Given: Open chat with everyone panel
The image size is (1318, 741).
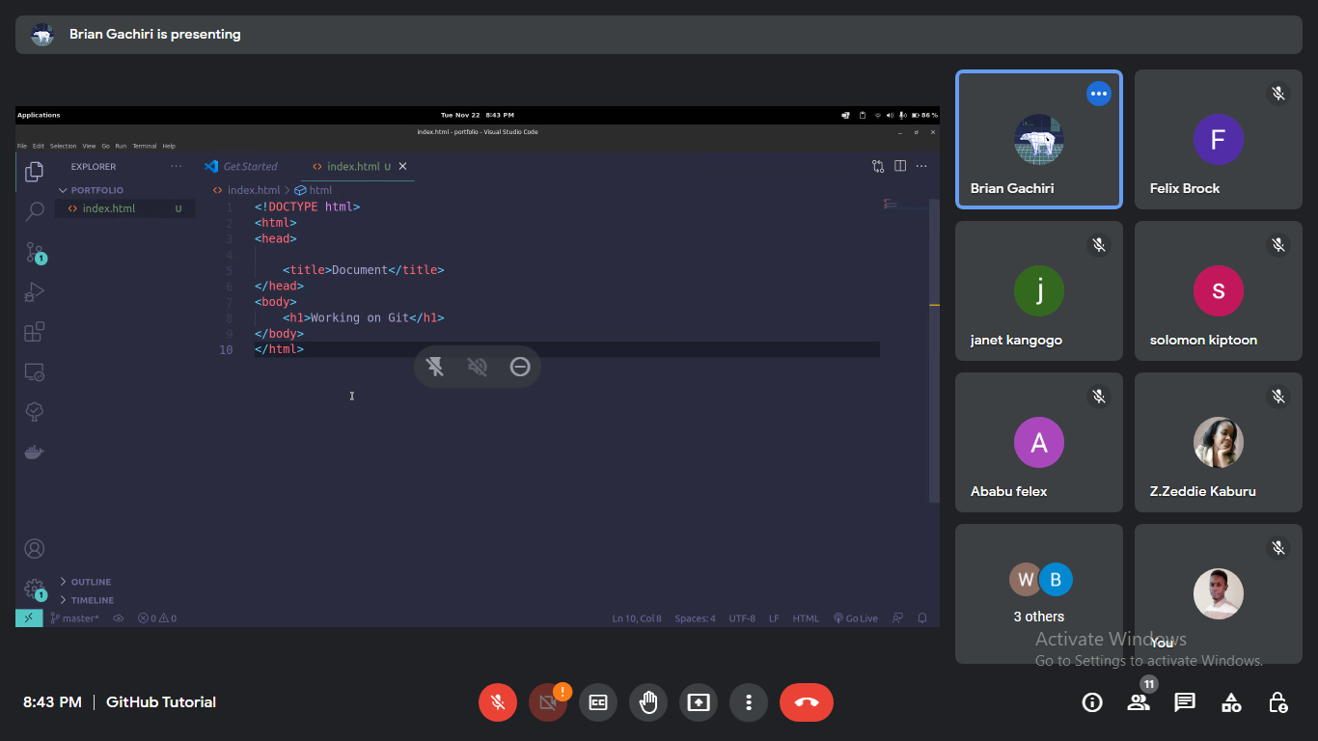Looking at the screenshot, I should (x=1185, y=702).
